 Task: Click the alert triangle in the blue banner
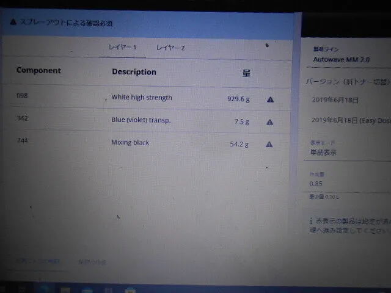(13, 23)
